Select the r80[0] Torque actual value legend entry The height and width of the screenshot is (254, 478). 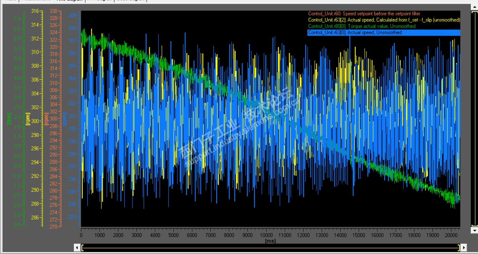pyautogui.click(x=362, y=26)
